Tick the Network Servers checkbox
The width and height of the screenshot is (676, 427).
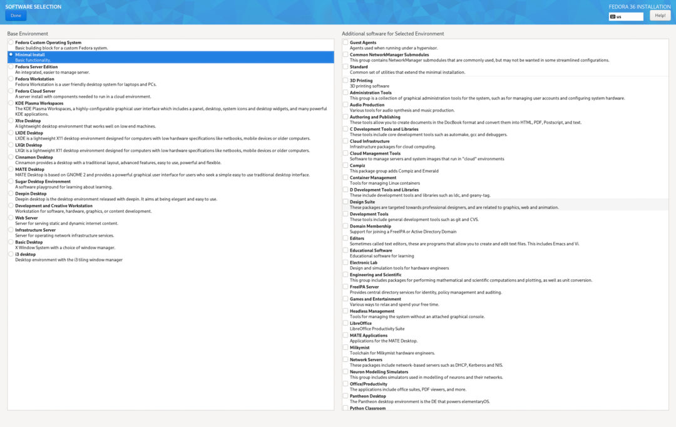click(346, 359)
